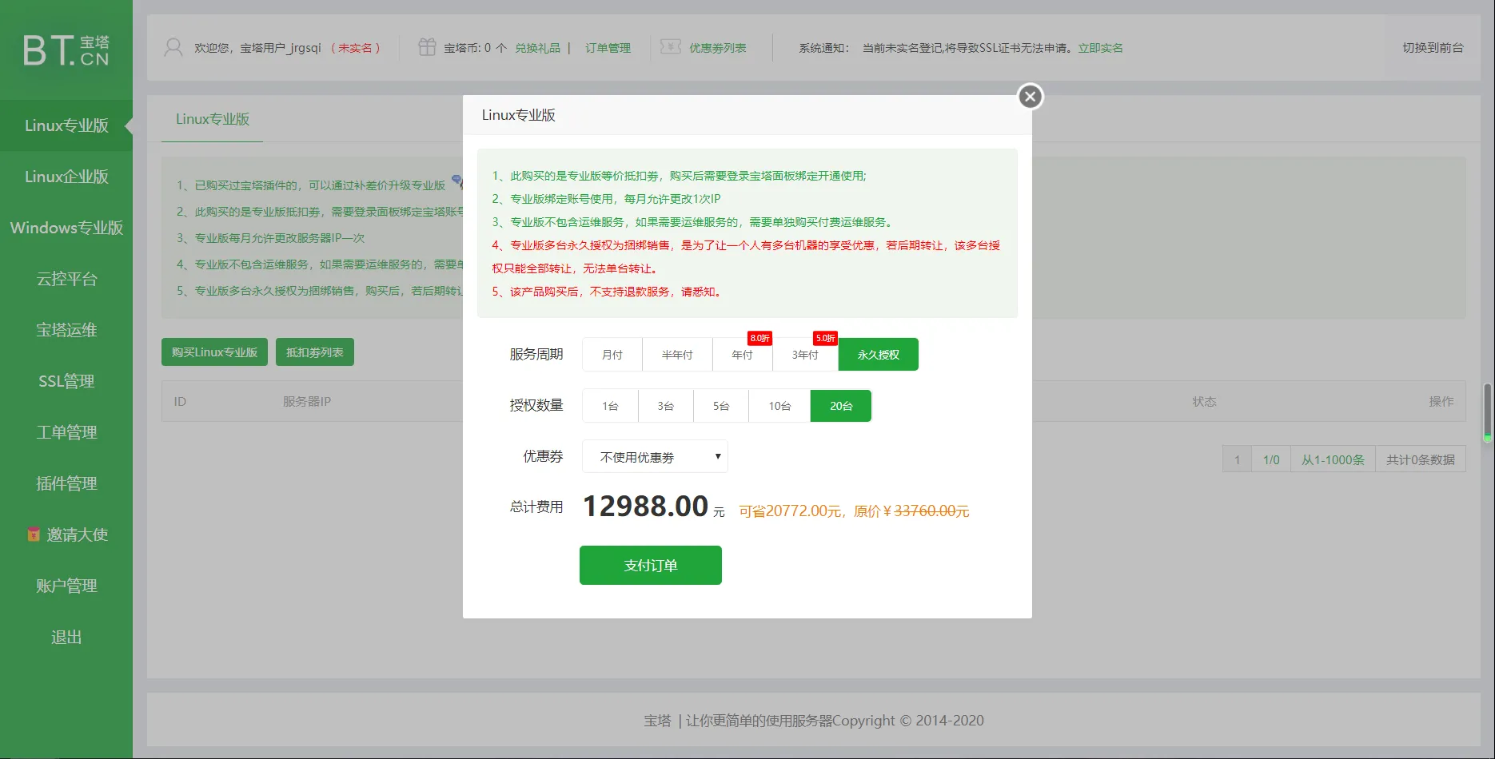Click 切换到前台 in the top bar
The width and height of the screenshot is (1495, 759).
pos(1431,47)
